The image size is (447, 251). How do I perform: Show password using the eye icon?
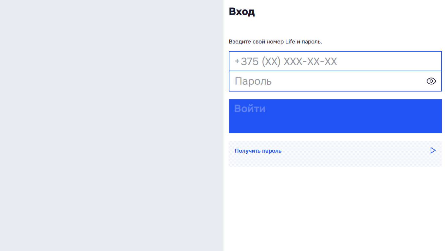click(431, 81)
